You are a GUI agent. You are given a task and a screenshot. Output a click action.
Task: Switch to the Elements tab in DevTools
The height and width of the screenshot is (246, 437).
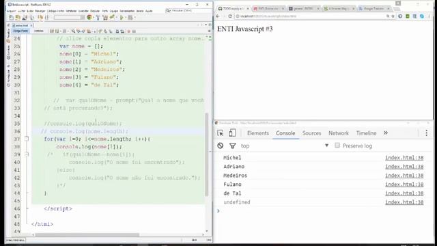click(258, 133)
